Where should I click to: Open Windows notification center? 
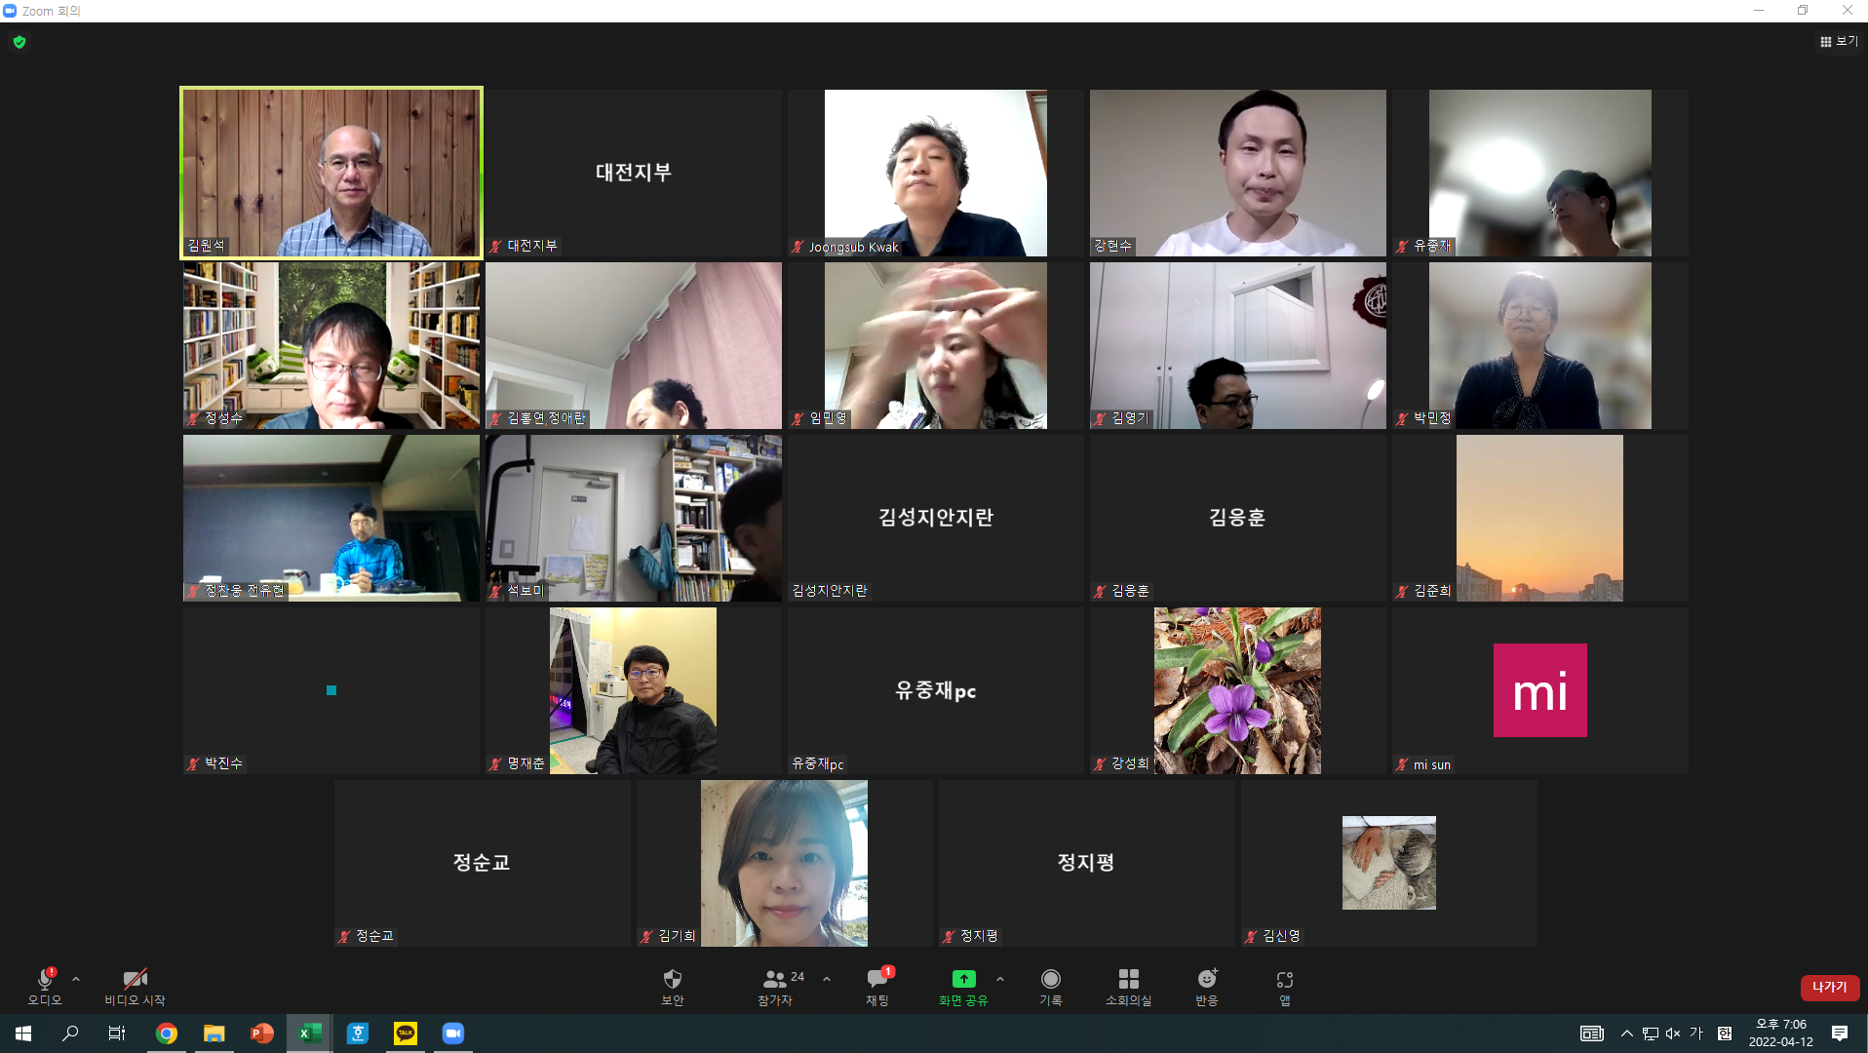pos(1840,1033)
